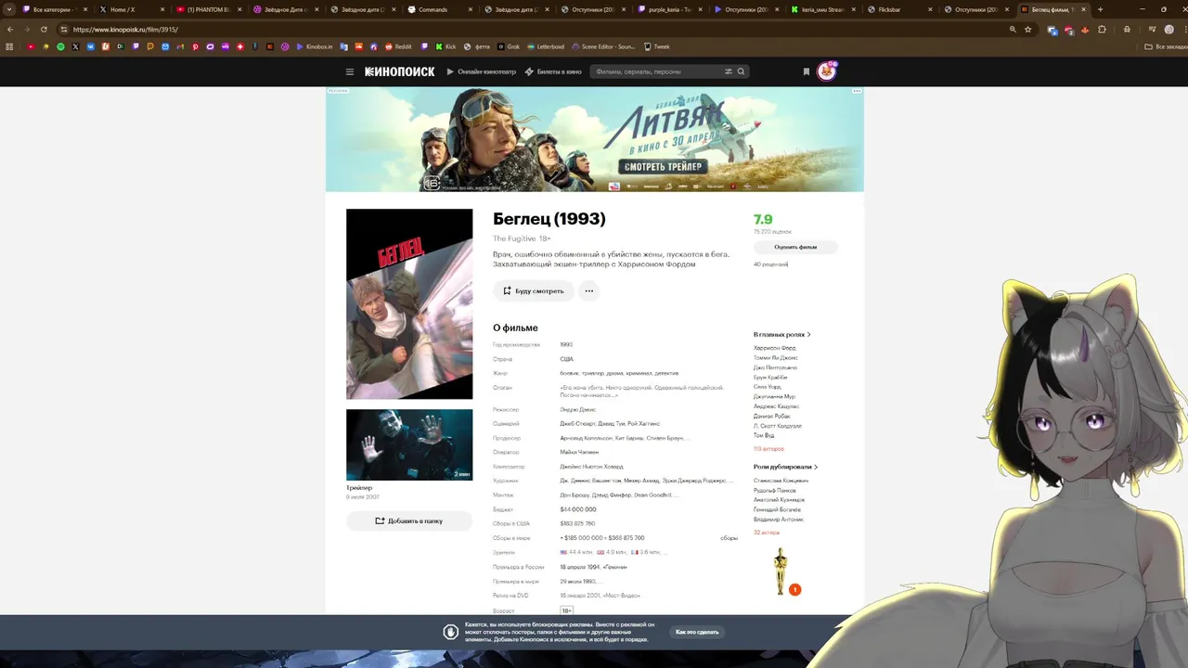The width and height of the screenshot is (1188, 668).
Task: Switch to Commands tab
Action: coord(441,9)
